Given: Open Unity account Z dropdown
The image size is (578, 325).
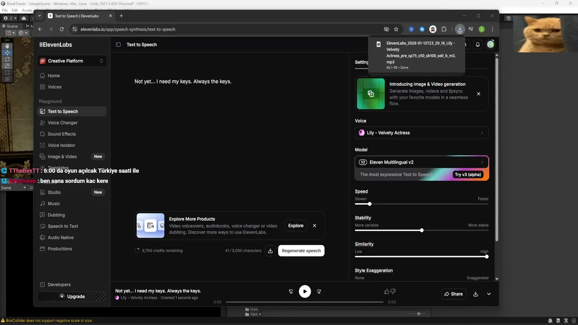Looking at the screenshot, I should tap(10, 18).
